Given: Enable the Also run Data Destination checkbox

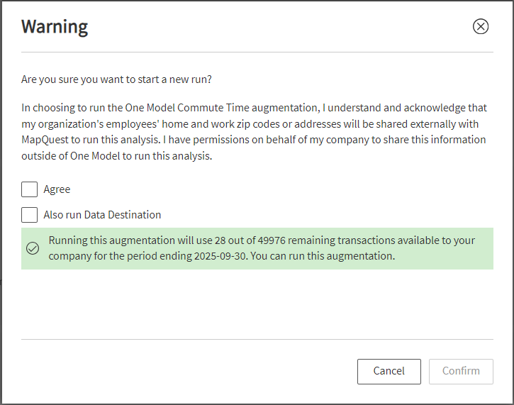Looking at the screenshot, I should [30, 215].
